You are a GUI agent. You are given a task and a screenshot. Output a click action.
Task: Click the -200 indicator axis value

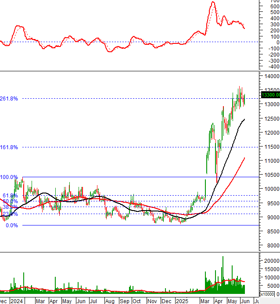pos(274,55)
